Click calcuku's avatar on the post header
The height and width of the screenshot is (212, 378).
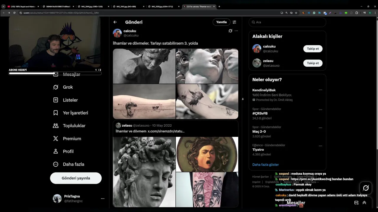[117, 33]
